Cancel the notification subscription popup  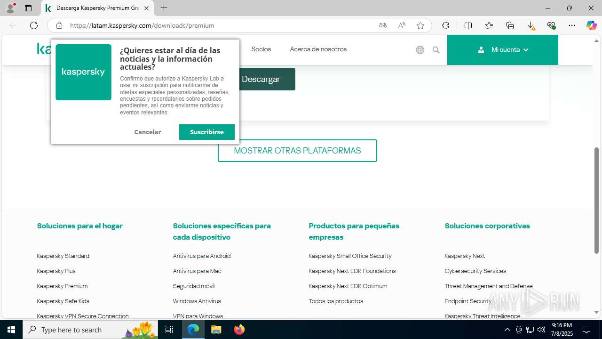tap(148, 132)
